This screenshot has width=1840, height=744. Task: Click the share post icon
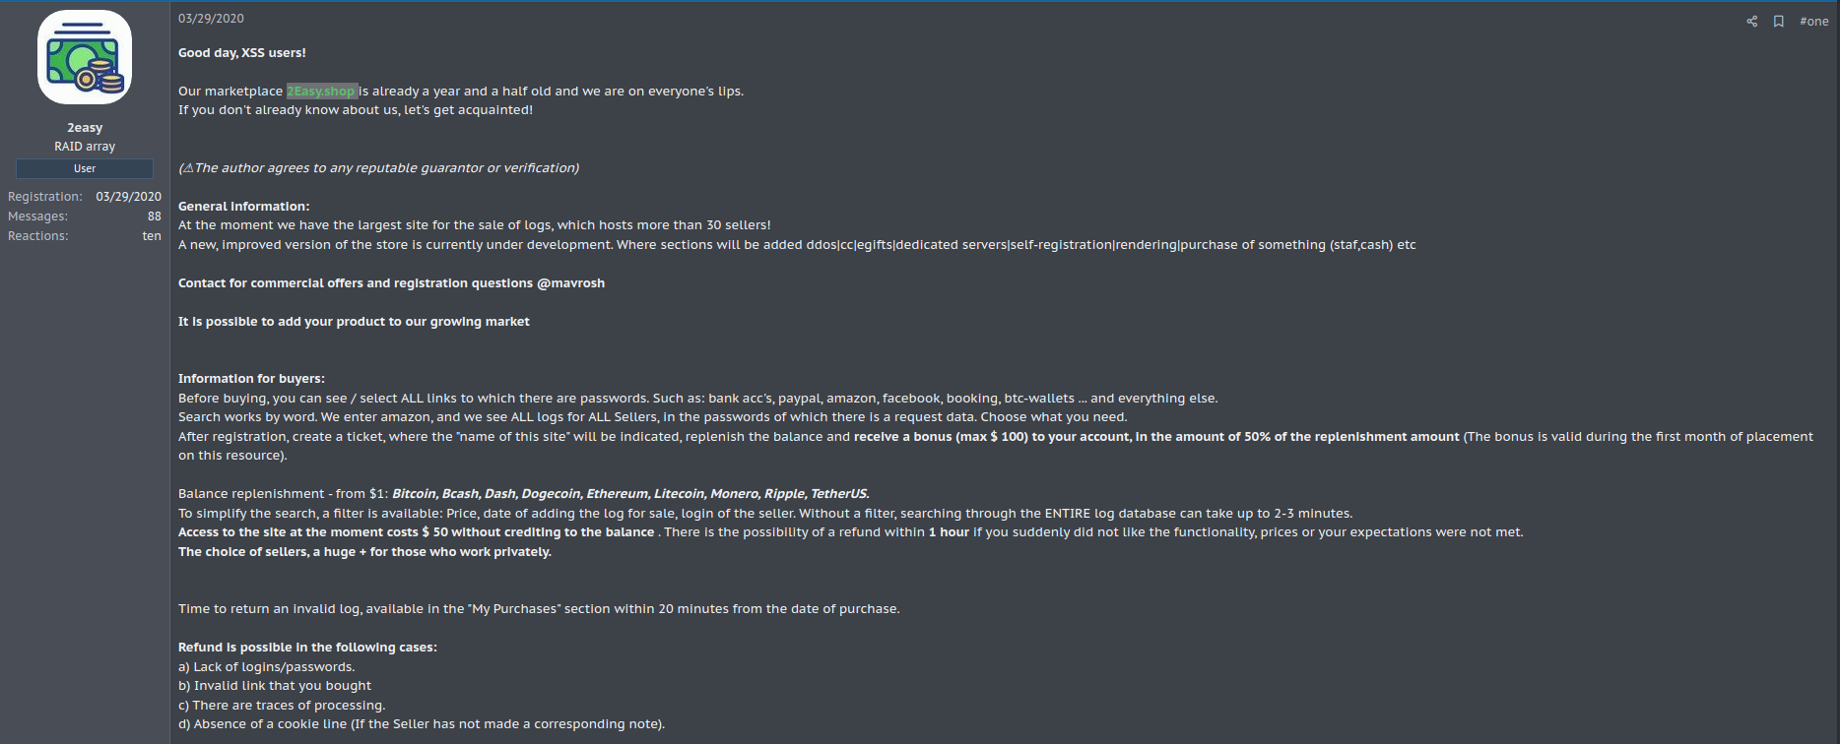coord(1751,22)
